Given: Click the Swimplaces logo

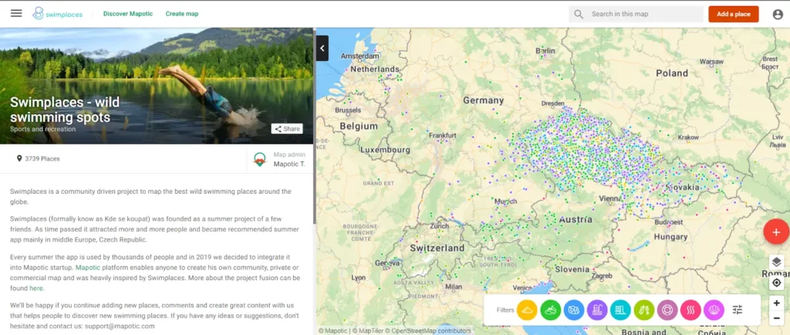Looking at the screenshot, I should pos(57,14).
